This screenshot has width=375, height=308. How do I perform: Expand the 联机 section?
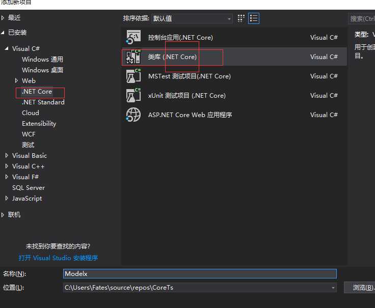[x=3, y=215]
